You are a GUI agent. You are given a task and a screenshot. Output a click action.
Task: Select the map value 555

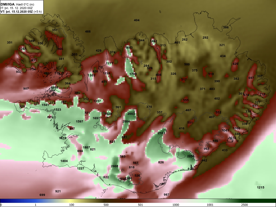[186, 100]
